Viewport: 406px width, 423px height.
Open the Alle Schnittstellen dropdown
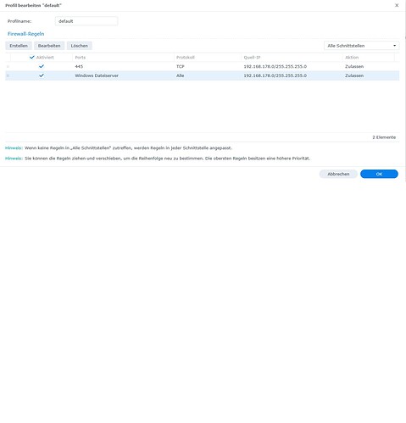(361, 46)
